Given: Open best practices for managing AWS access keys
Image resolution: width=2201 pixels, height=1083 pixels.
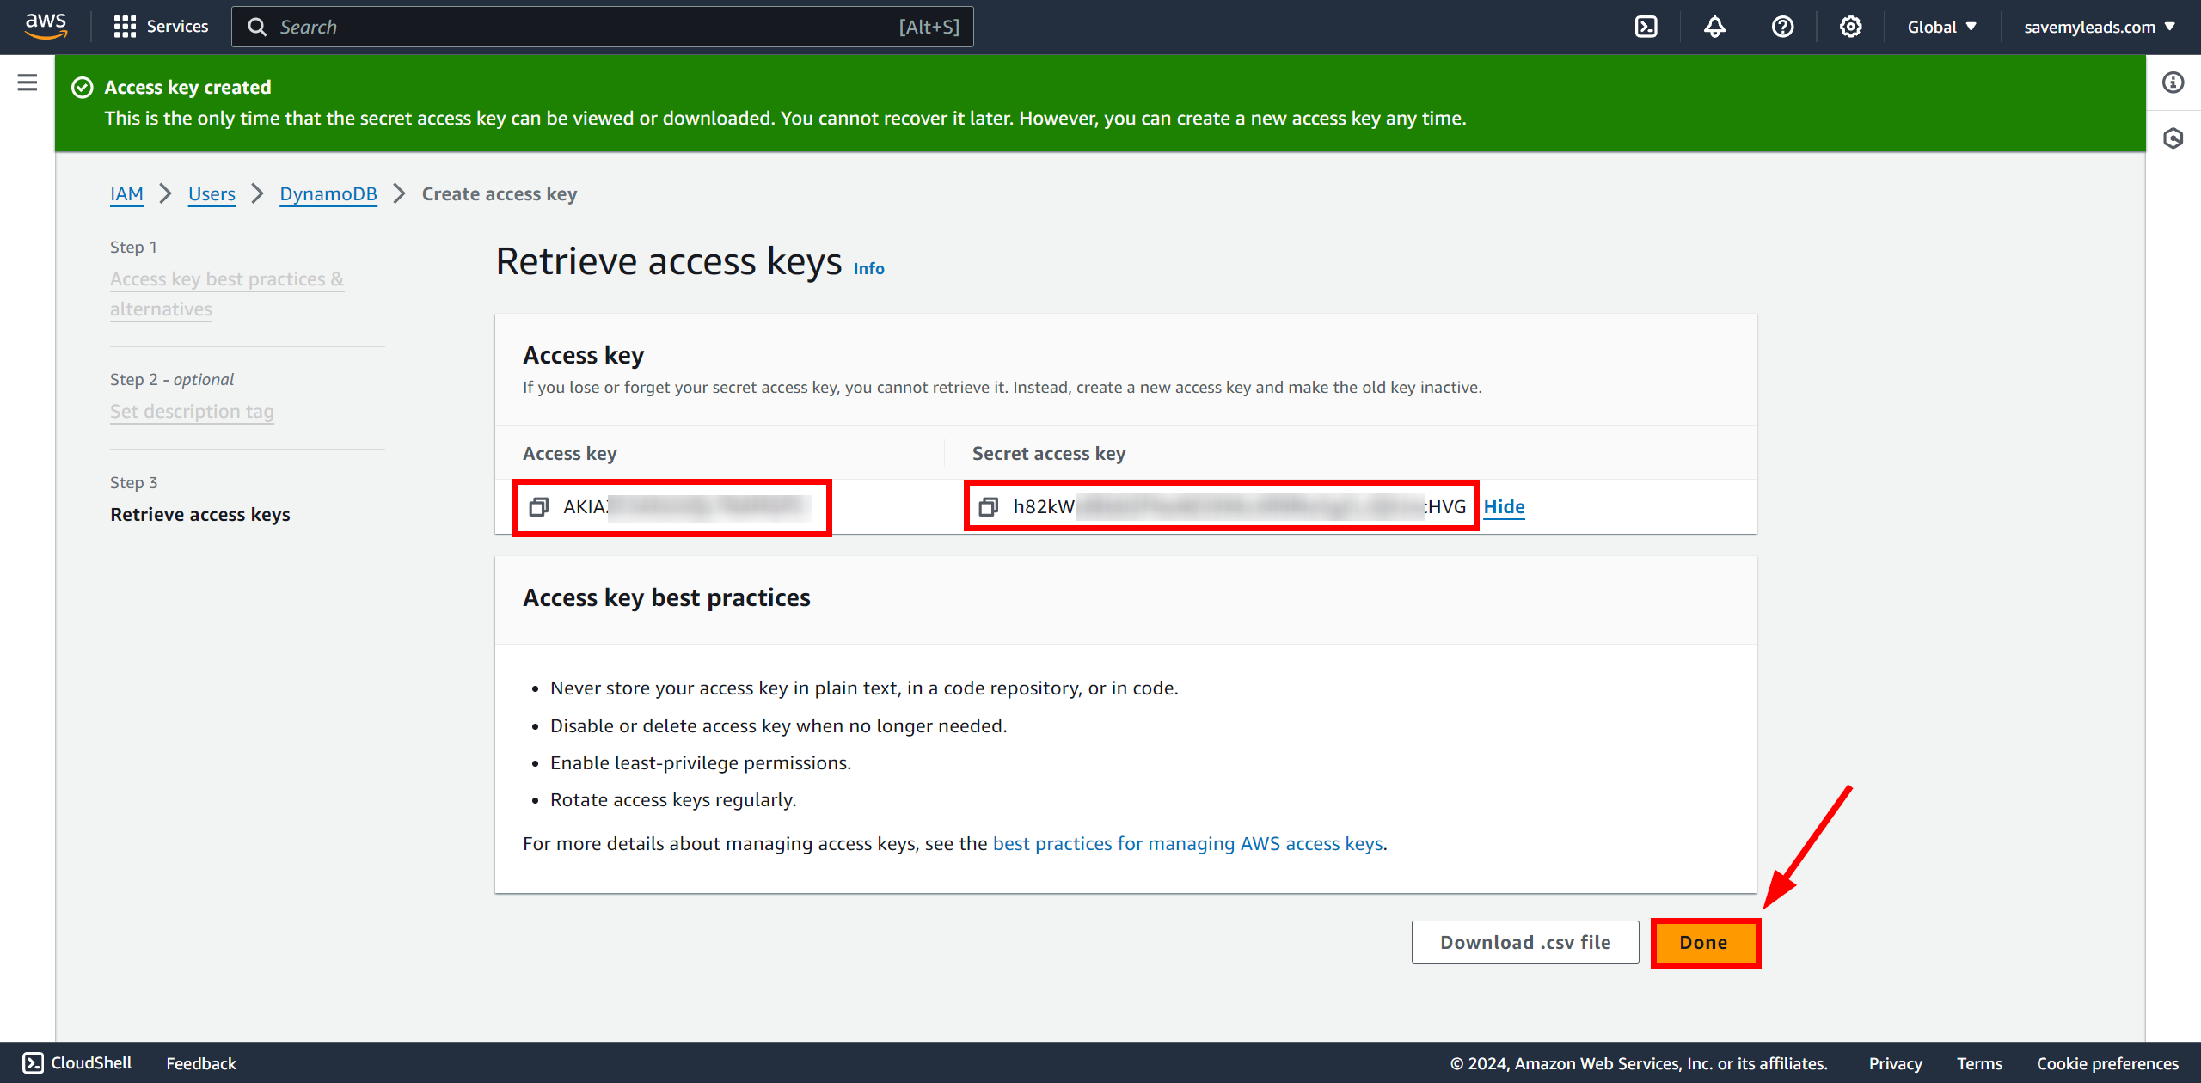Looking at the screenshot, I should tap(1188, 844).
